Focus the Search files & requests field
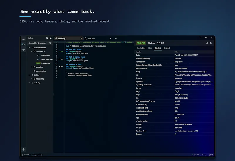The height and width of the screenshot is (161, 235). pos(40,43)
